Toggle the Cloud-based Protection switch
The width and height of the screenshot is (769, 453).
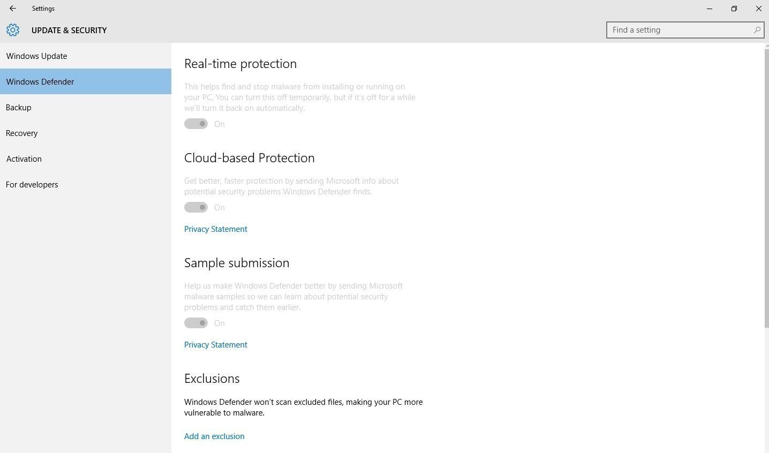(x=196, y=207)
